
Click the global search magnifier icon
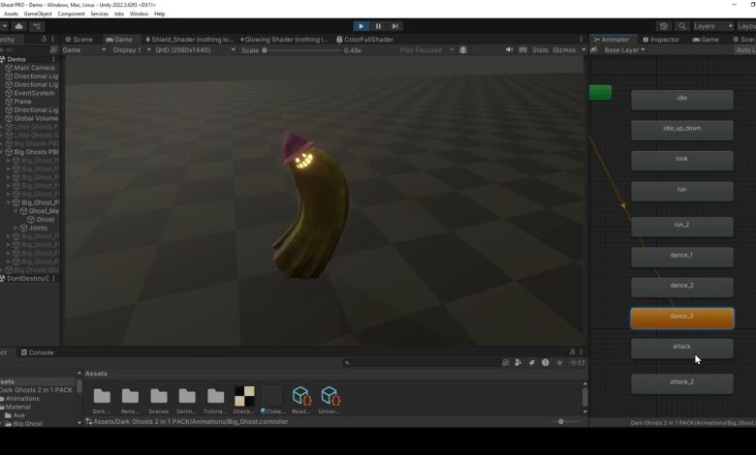pos(682,26)
